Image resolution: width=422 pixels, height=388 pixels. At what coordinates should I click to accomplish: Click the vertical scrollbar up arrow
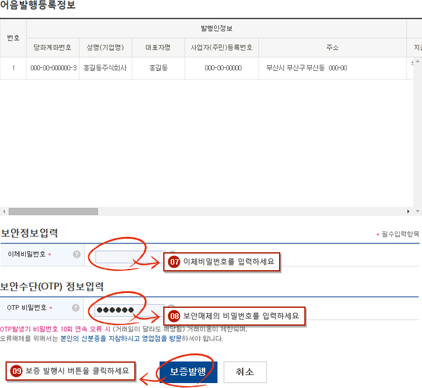(418, 62)
